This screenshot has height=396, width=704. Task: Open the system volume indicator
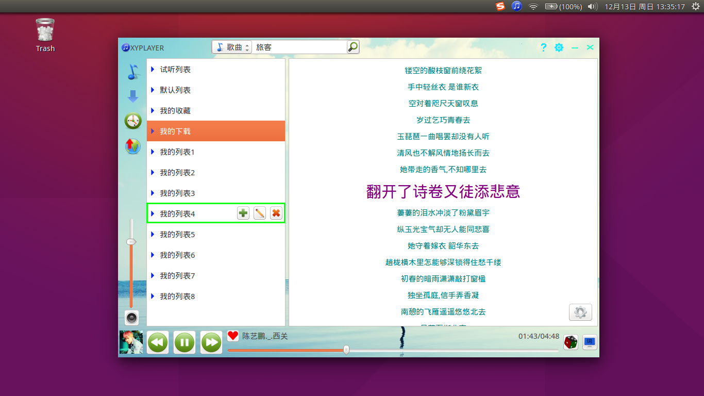click(592, 7)
